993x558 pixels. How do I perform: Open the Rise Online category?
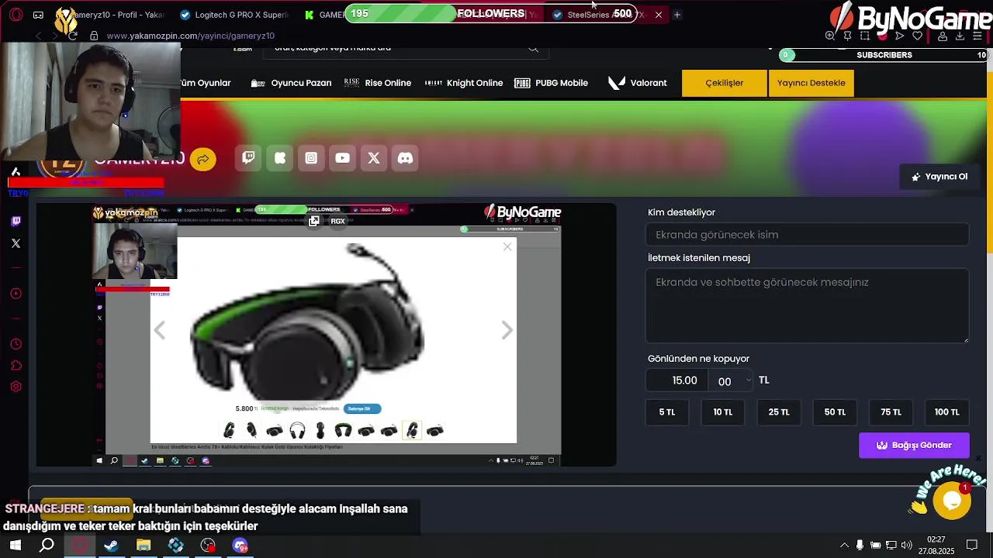378,83
